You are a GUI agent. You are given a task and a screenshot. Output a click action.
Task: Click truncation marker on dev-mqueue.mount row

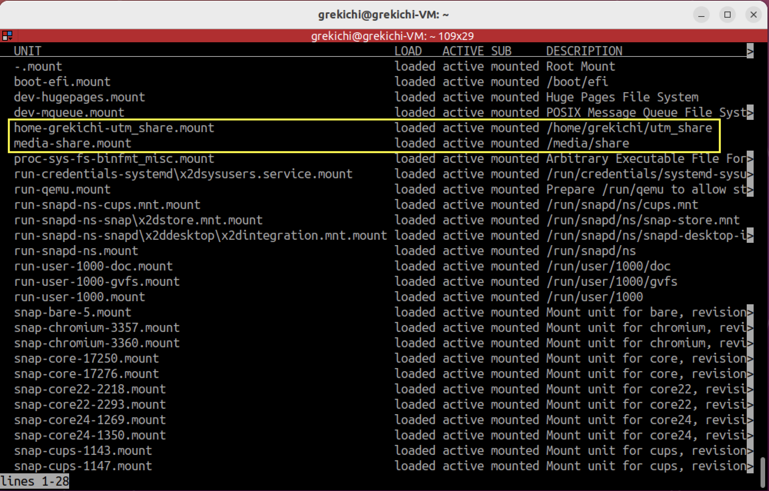(x=750, y=113)
